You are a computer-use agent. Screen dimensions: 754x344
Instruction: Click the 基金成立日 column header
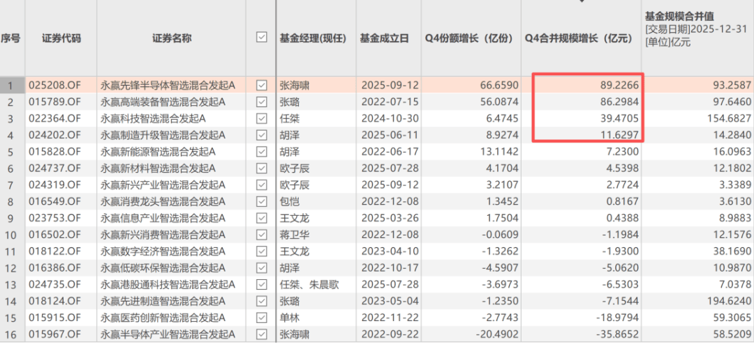(385, 38)
